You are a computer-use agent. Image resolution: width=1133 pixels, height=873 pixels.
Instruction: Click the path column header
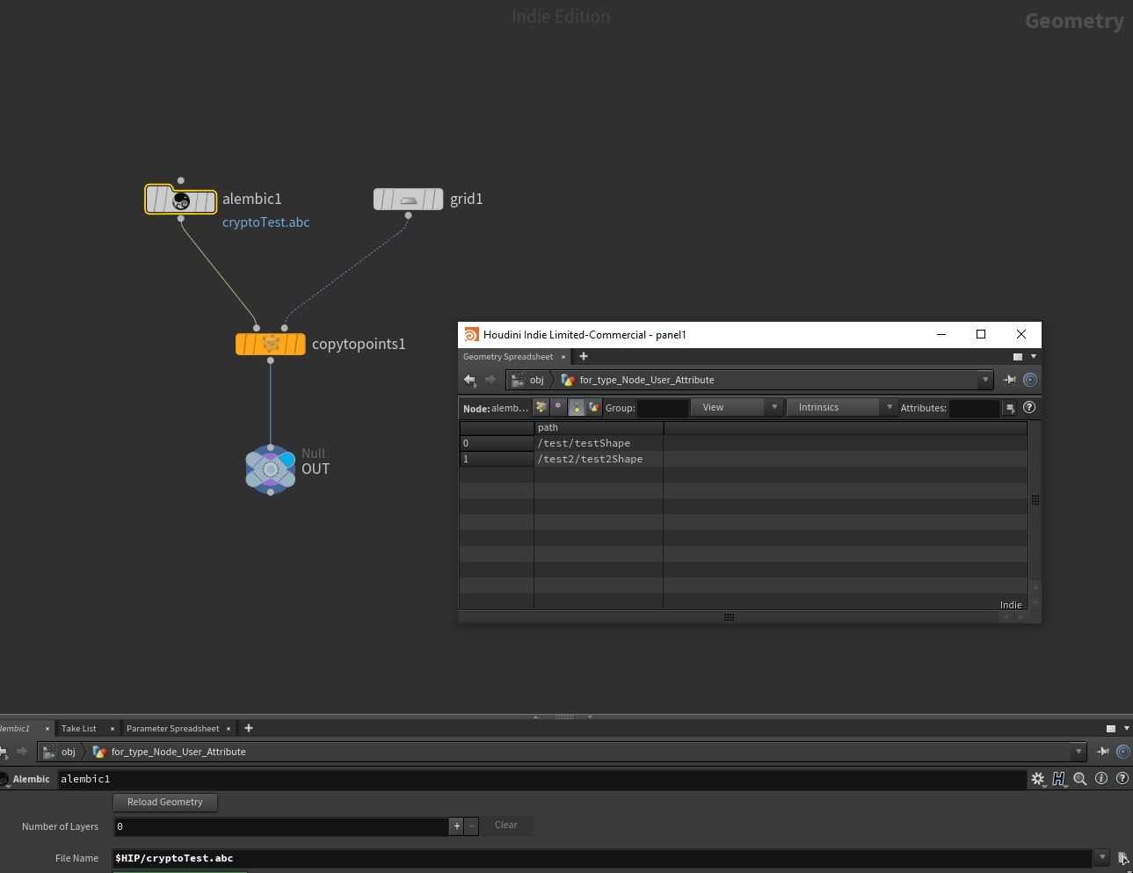pyautogui.click(x=599, y=427)
